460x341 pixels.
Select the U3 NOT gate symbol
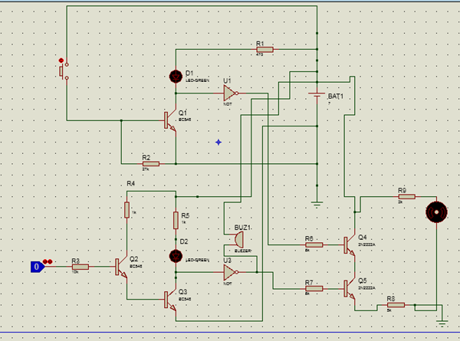pos(231,272)
